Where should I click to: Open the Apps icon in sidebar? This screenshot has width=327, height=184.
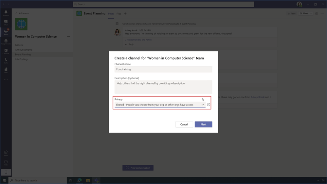pos(6,153)
